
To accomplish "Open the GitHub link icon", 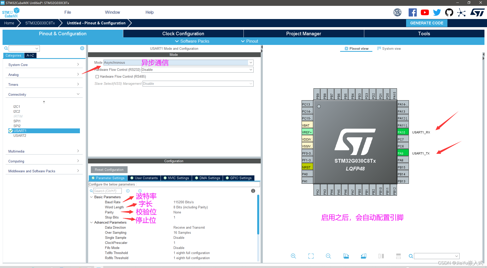I will (x=449, y=12).
